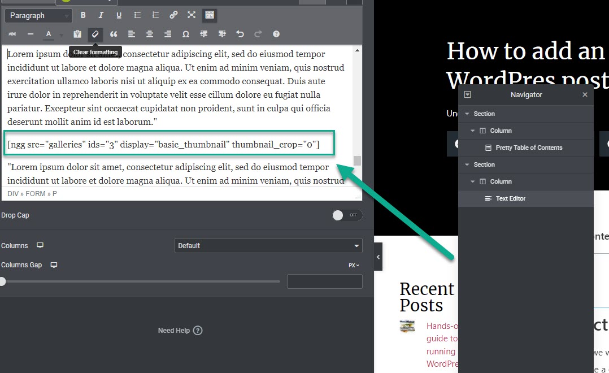Open the Columns Default dropdown
The width and height of the screenshot is (609, 373).
pos(268,245)
